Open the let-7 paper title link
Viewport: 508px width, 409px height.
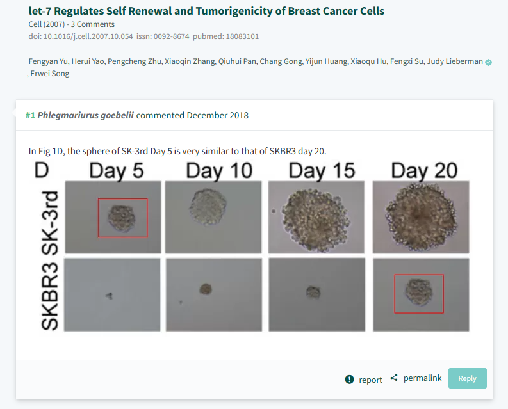206,11
